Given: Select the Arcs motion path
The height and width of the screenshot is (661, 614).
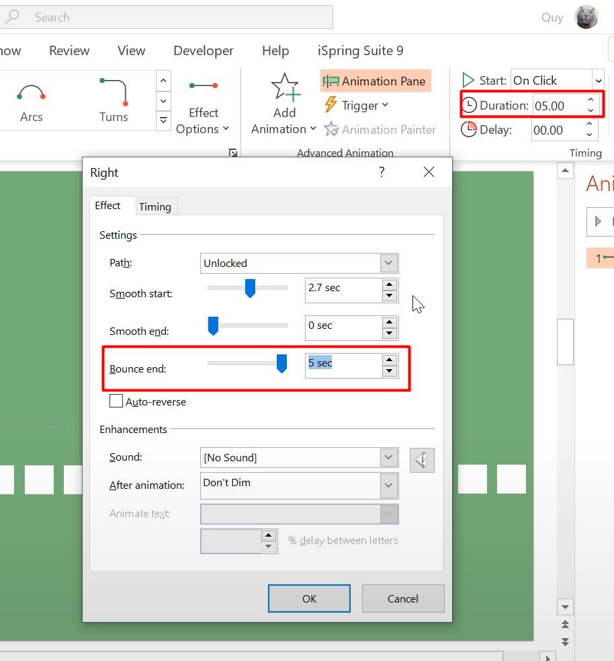Looking at the screenshot, I should point(31,100).
